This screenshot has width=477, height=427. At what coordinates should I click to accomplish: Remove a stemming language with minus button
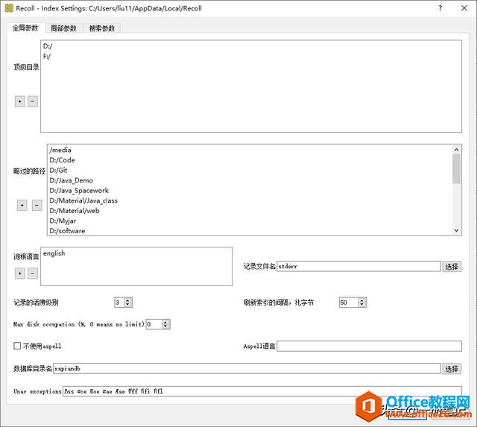pyautogui.click(x=33, y=273)
